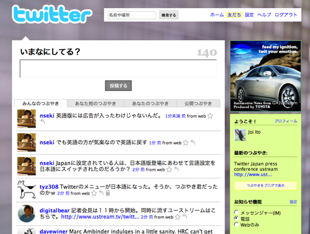Favorite tyz308's tweet with the star
This screenshot has width=310, height=234.
(94, 193)
